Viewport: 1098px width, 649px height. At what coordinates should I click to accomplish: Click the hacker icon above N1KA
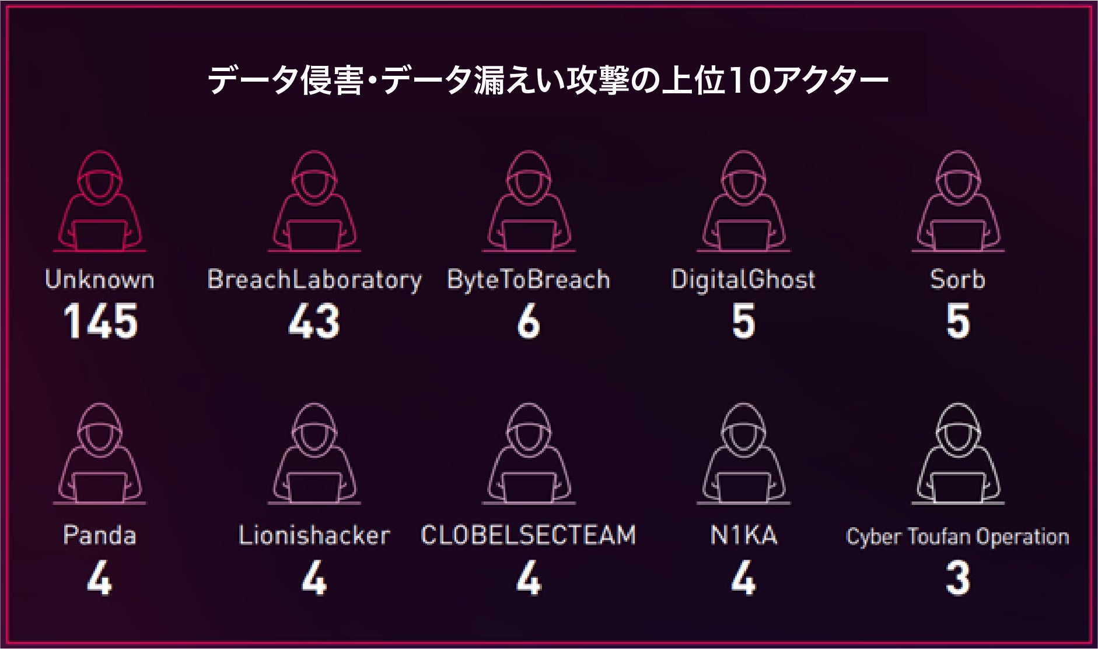click(743, 454)
